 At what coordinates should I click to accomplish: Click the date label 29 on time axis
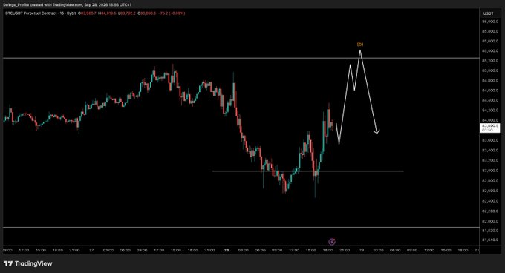[362, 250]
